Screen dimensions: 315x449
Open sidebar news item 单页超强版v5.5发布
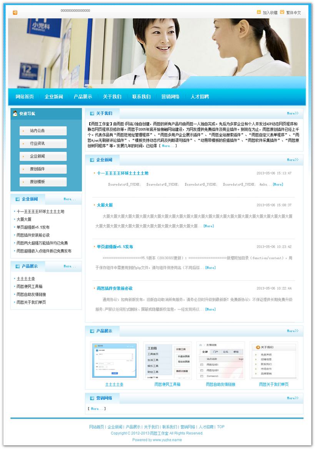[33, 227]
